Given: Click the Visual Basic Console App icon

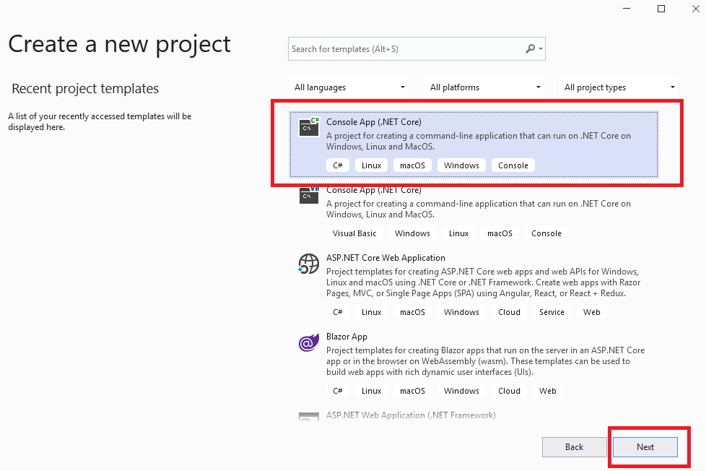Looking at the screenshot, I should [309, 195].
